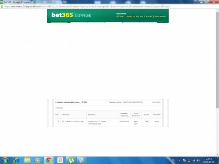The width and height of the screenshot is (219, 164).
Task: Click the network signal tray icon
Action: point(194,161)
